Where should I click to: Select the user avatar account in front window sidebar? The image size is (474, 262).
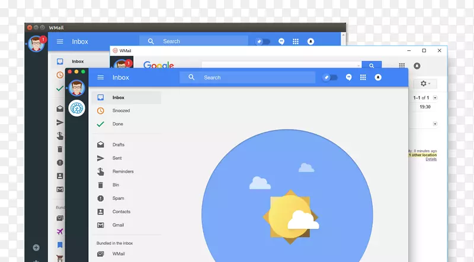click(77, 88)
